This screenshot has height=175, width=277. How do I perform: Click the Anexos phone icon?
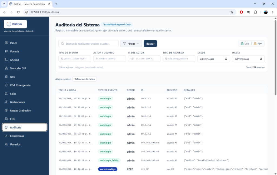pyautogui.click(x=6, y=60)
